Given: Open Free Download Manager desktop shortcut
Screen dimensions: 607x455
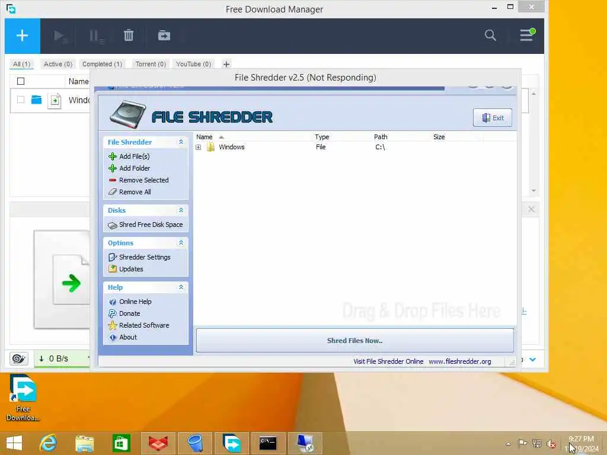Looking at the screenshot, I should point(23,398).
